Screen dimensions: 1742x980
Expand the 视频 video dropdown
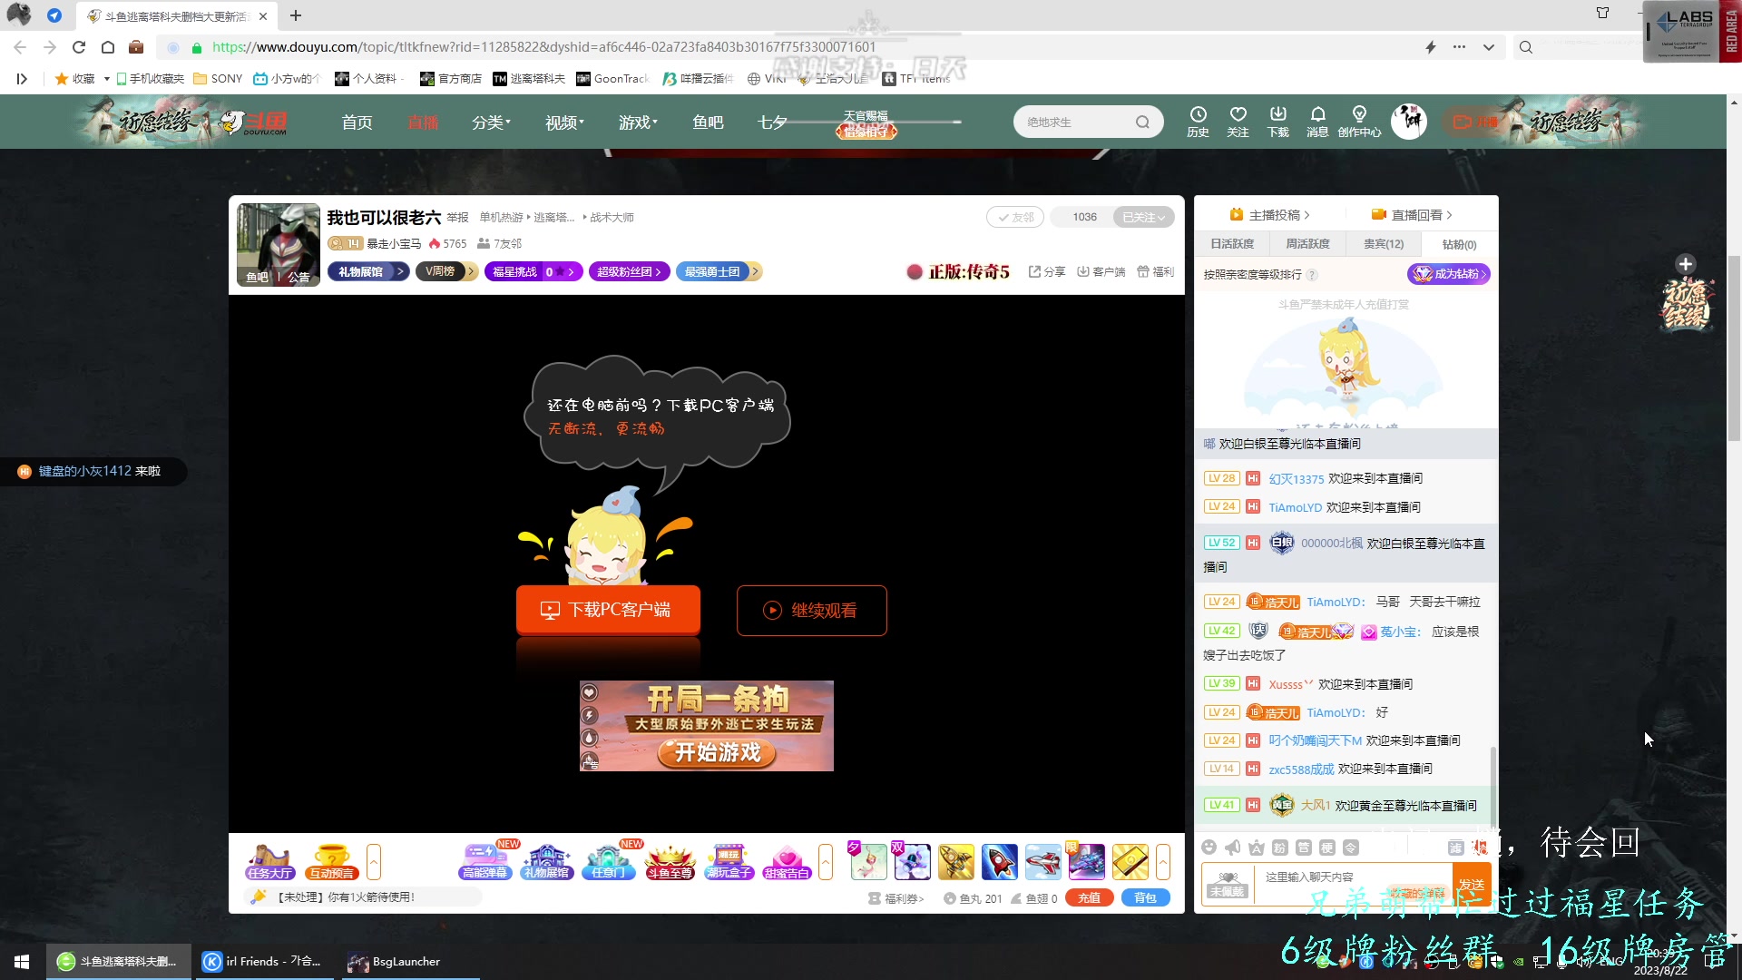(x=564, y=122)
